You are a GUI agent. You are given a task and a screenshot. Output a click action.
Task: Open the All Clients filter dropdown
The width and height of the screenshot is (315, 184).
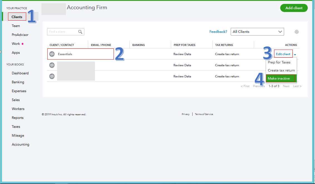coord(257,32)
